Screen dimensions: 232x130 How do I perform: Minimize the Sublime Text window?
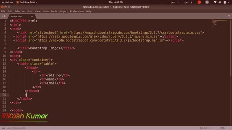6,7
